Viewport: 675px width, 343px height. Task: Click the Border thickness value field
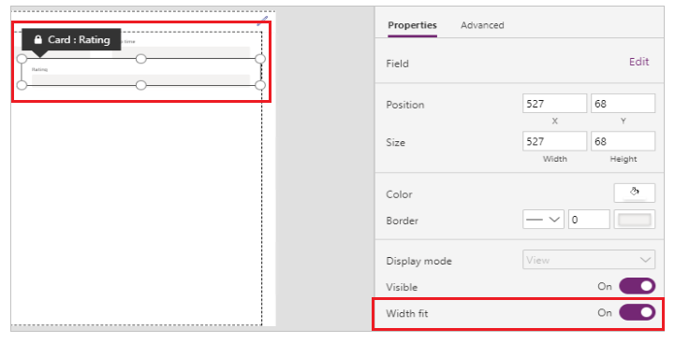[589, 220]
